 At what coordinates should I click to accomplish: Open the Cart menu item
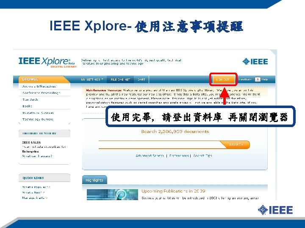click(x=141, y=79)
